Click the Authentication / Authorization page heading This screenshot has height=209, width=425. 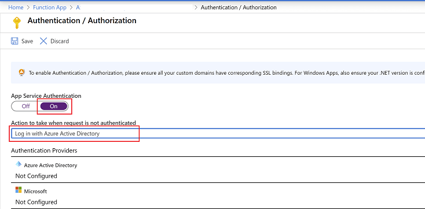tap(82, 21)
